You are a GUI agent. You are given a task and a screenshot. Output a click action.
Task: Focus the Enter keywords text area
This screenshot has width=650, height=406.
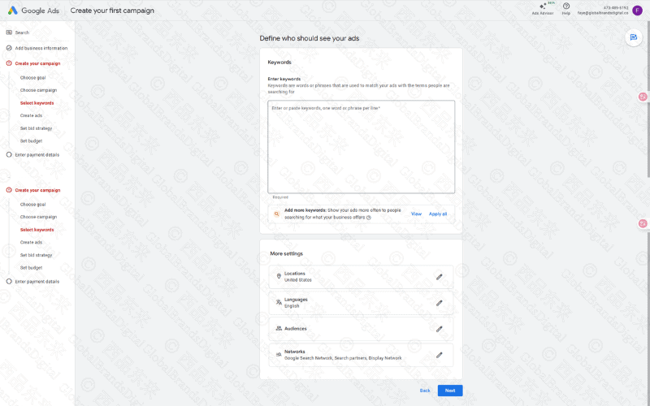pyautogui.click(x=361, y=146)
